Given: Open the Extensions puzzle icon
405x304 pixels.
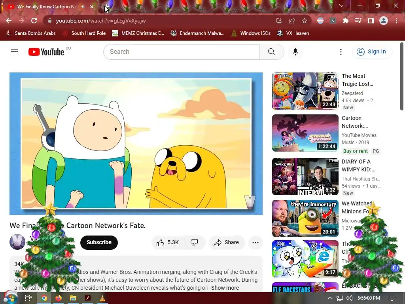Looking at the screenshot, I should pyautogui.click(x=346, y=21).
